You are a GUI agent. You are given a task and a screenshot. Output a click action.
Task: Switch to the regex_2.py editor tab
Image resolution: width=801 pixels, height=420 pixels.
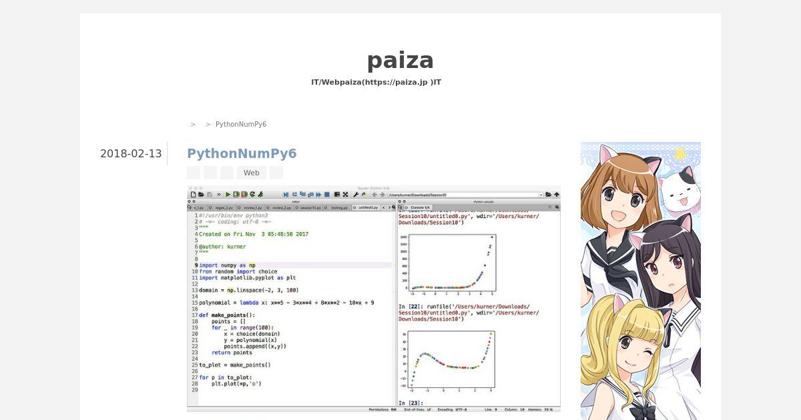222,207
